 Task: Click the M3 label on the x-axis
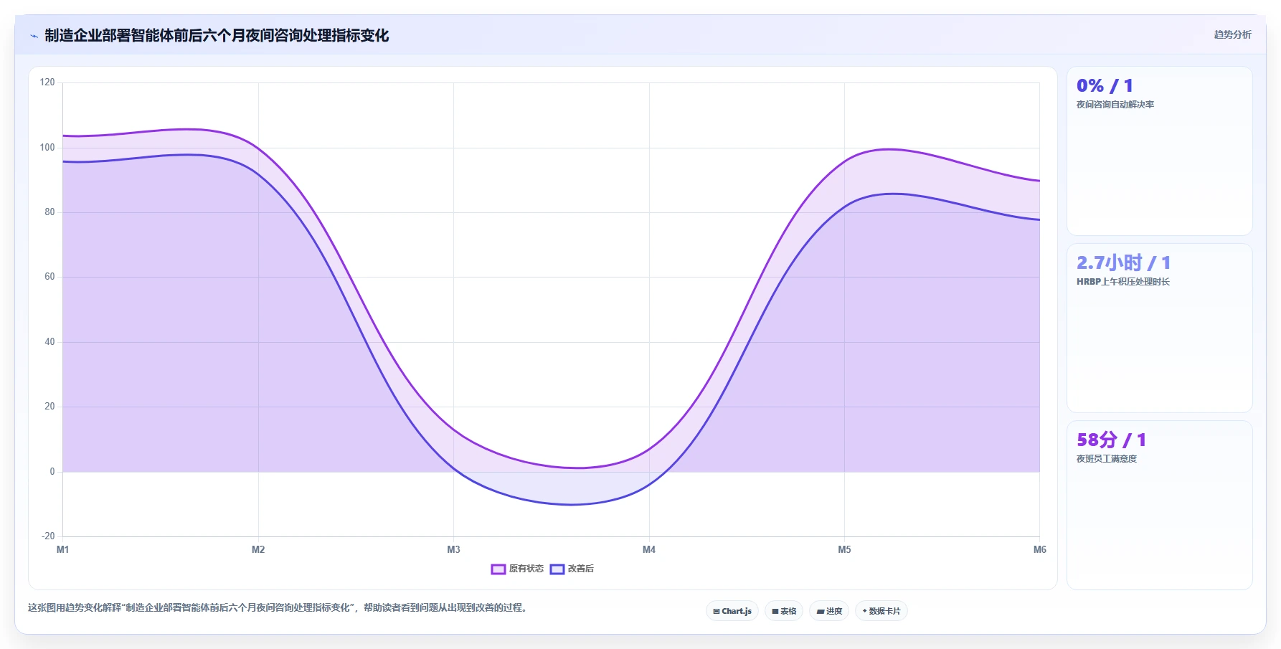pyautogui.click(x=453, y=550)
